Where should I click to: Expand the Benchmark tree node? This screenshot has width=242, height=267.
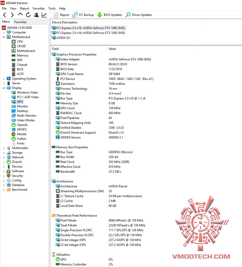coord(4,190)
